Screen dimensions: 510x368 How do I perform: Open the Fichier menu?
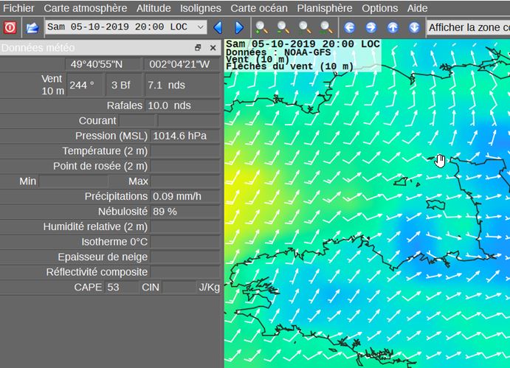coord(18,8)
